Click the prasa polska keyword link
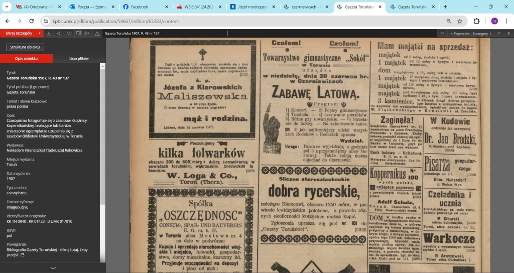The image size is (514, 273). click(x=17, y=106)
